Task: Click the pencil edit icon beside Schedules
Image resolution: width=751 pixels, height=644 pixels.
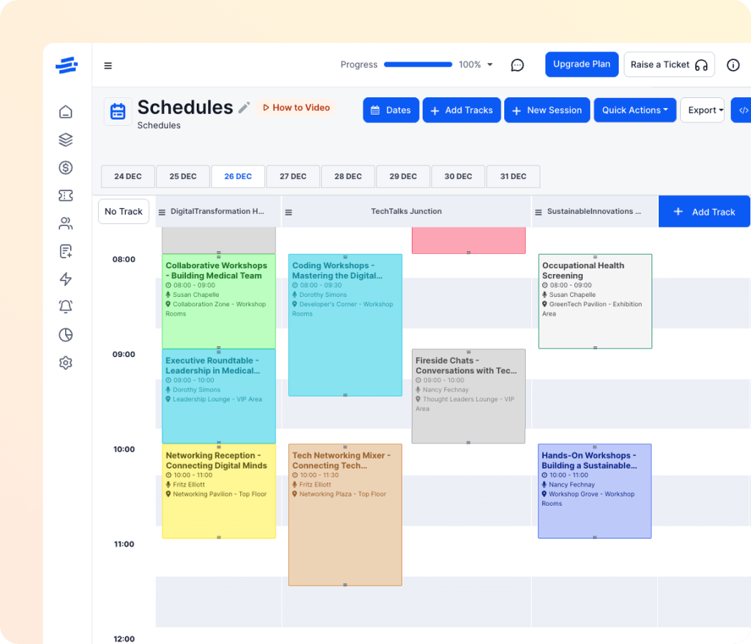Action: [245, 107]
